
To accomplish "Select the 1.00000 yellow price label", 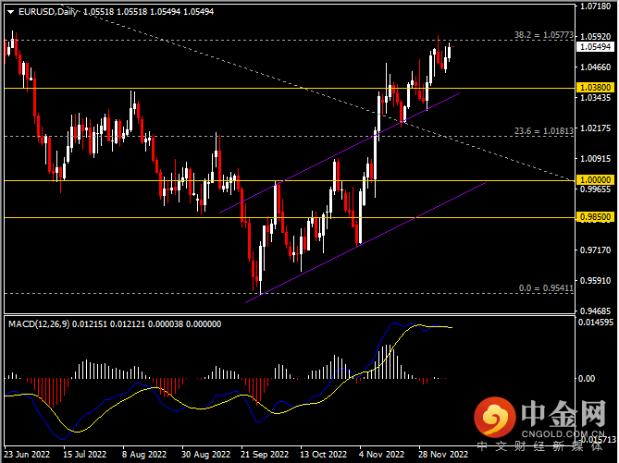I will pos(595,180).
